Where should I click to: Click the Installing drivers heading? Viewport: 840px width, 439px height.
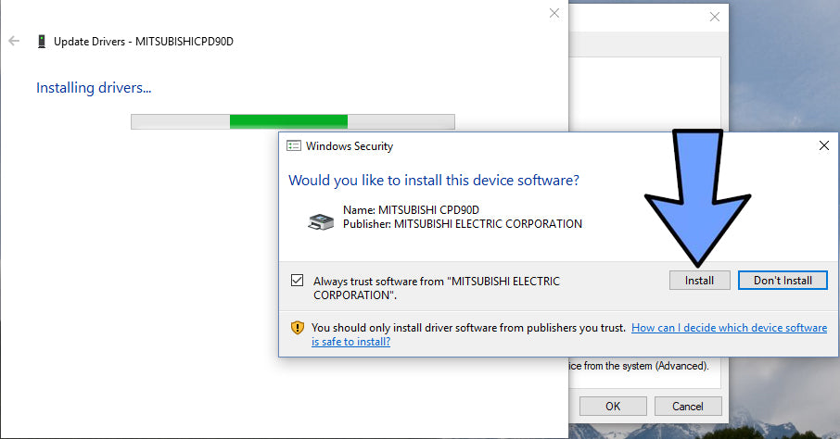pyautogui.click(x=94, y=88)
